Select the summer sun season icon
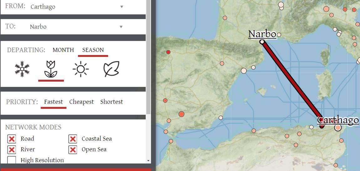 pyautogui.click(x=81, y=69)
